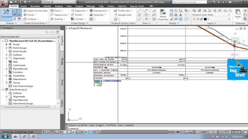Open the Output ribbon tab

coord(79,6)
